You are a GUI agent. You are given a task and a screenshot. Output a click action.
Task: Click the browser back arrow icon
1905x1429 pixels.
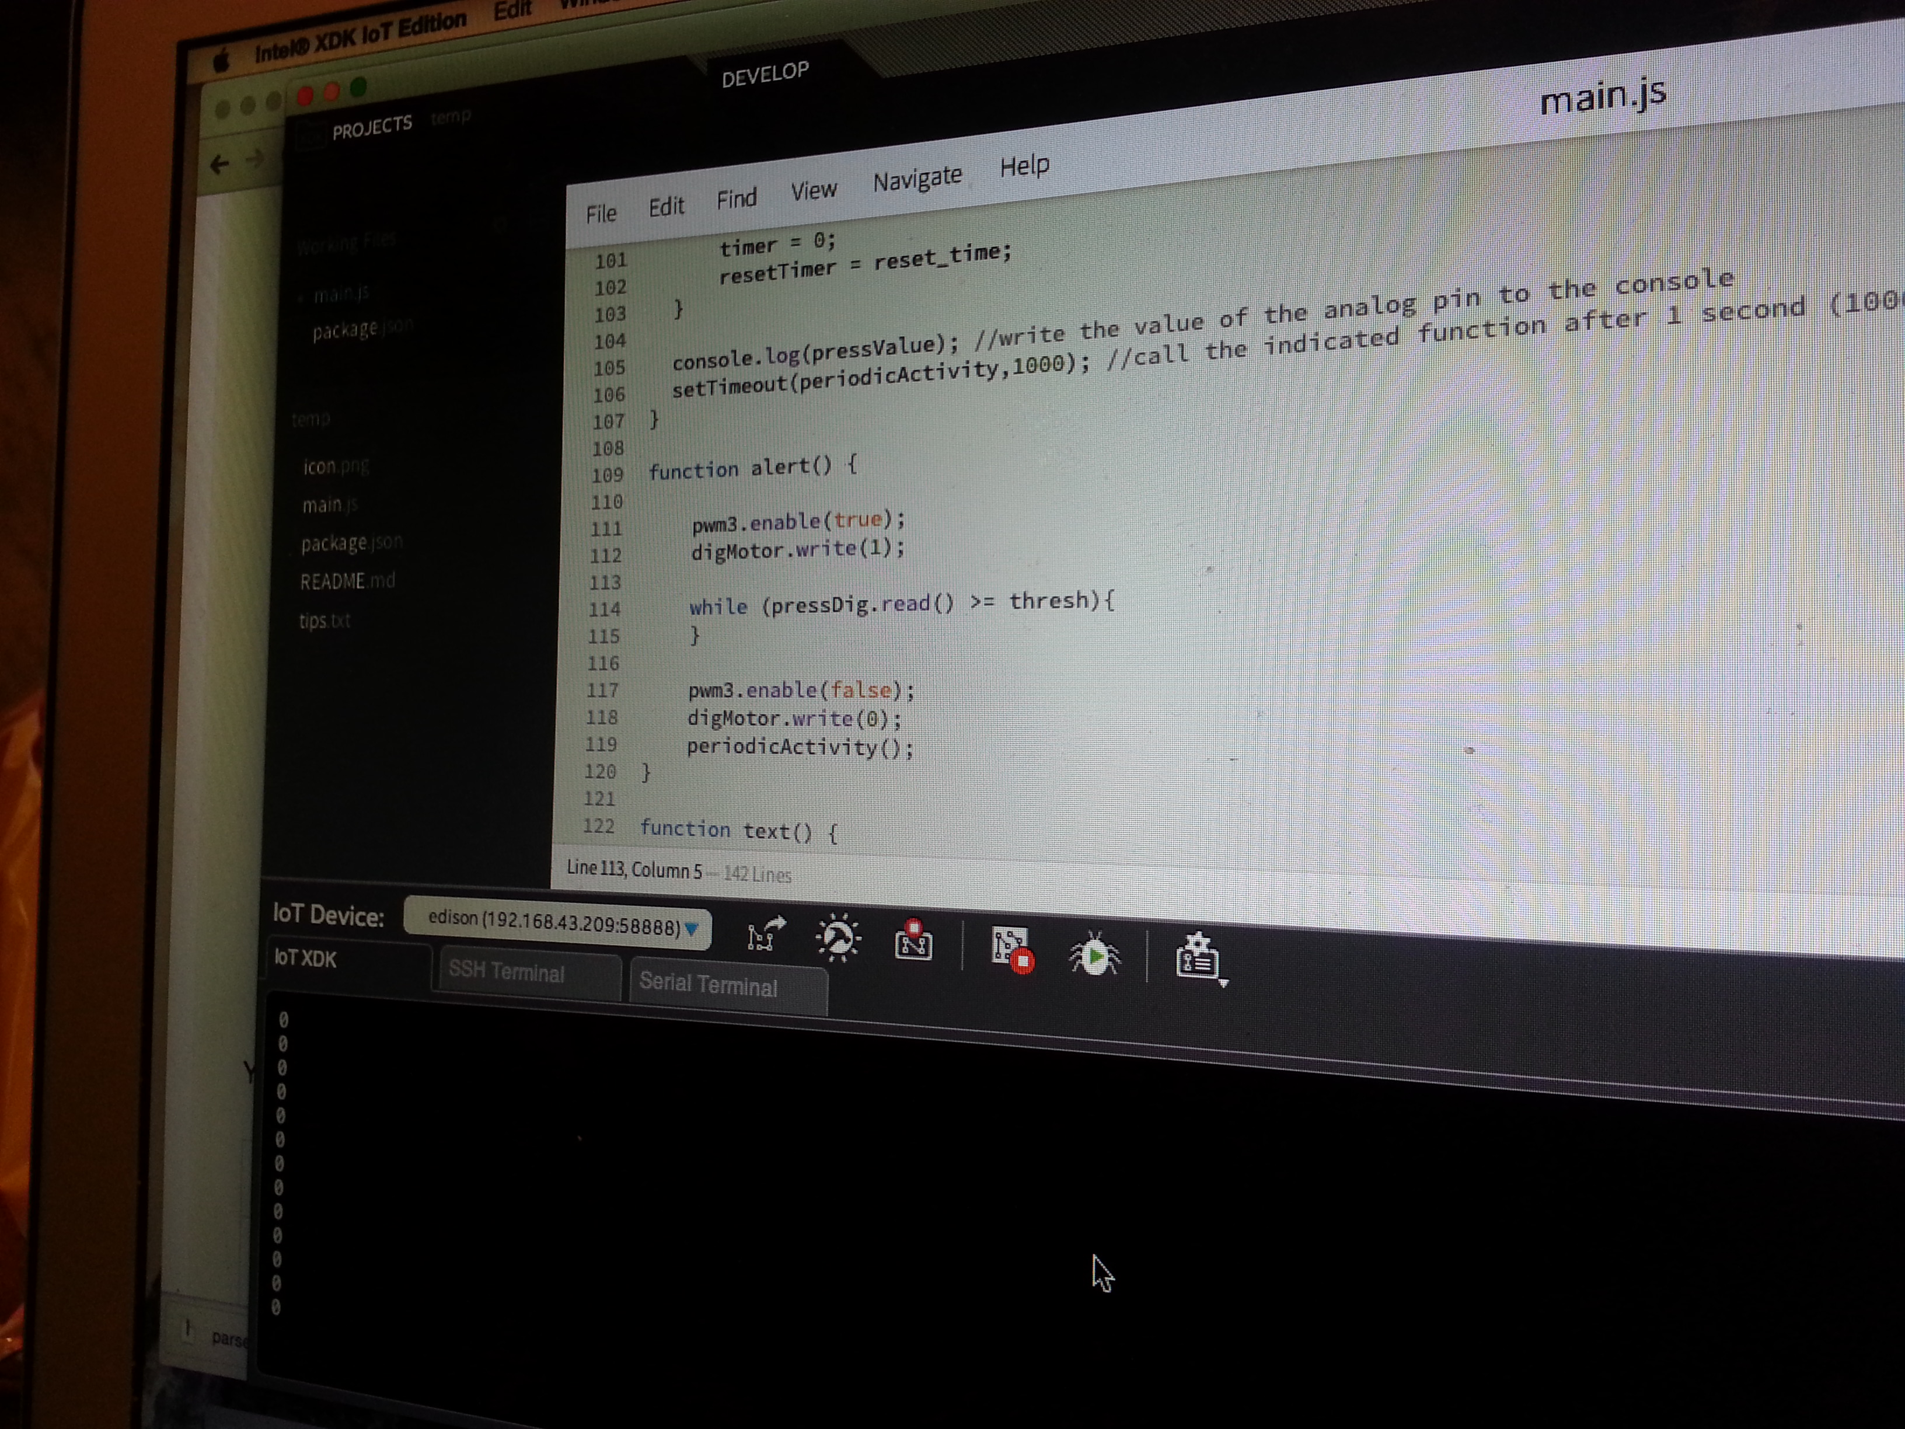[x=219, y=163]
